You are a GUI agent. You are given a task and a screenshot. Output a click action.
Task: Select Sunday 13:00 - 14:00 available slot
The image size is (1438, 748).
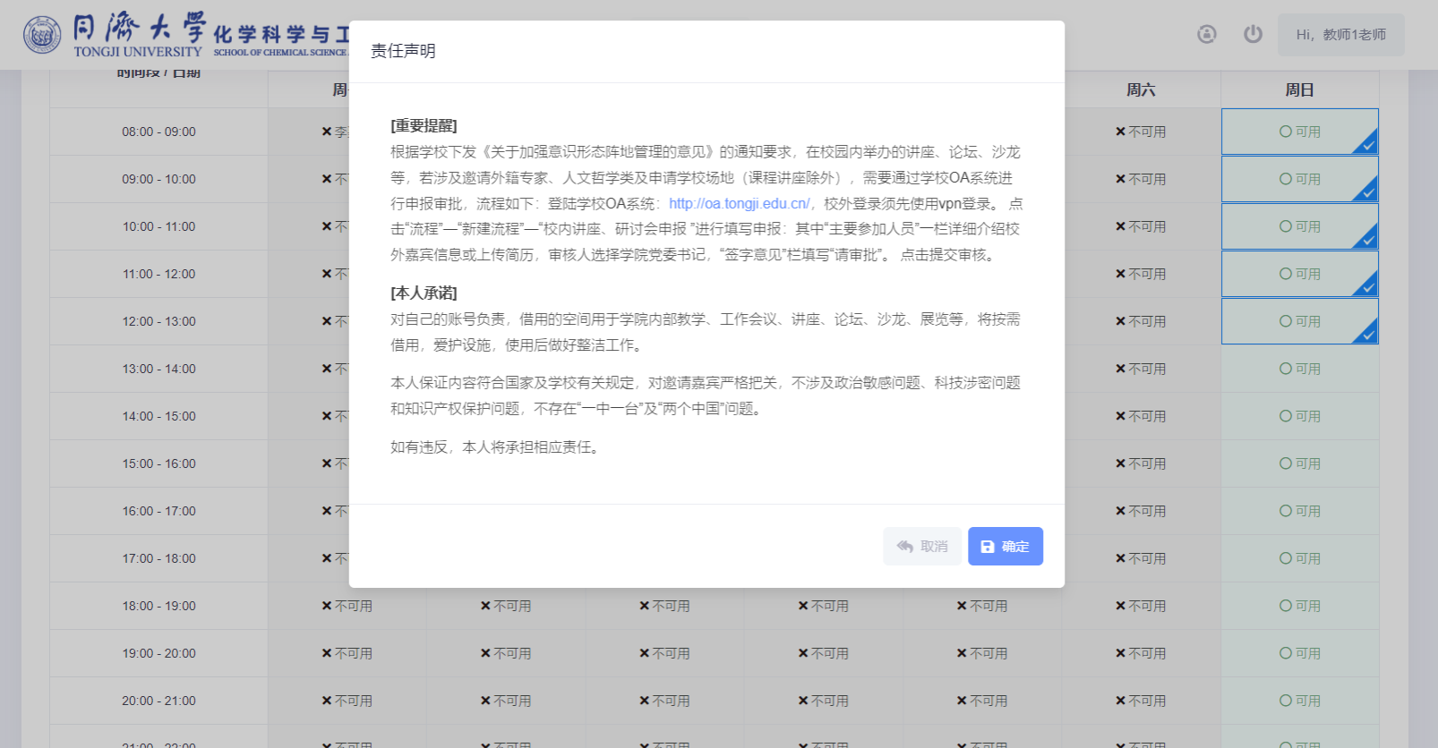[x=1299, y=369]
